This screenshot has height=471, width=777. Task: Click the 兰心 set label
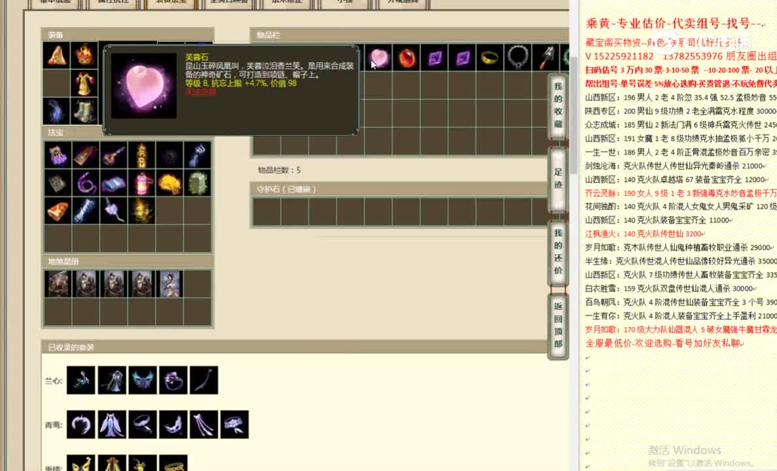(54, 381)
